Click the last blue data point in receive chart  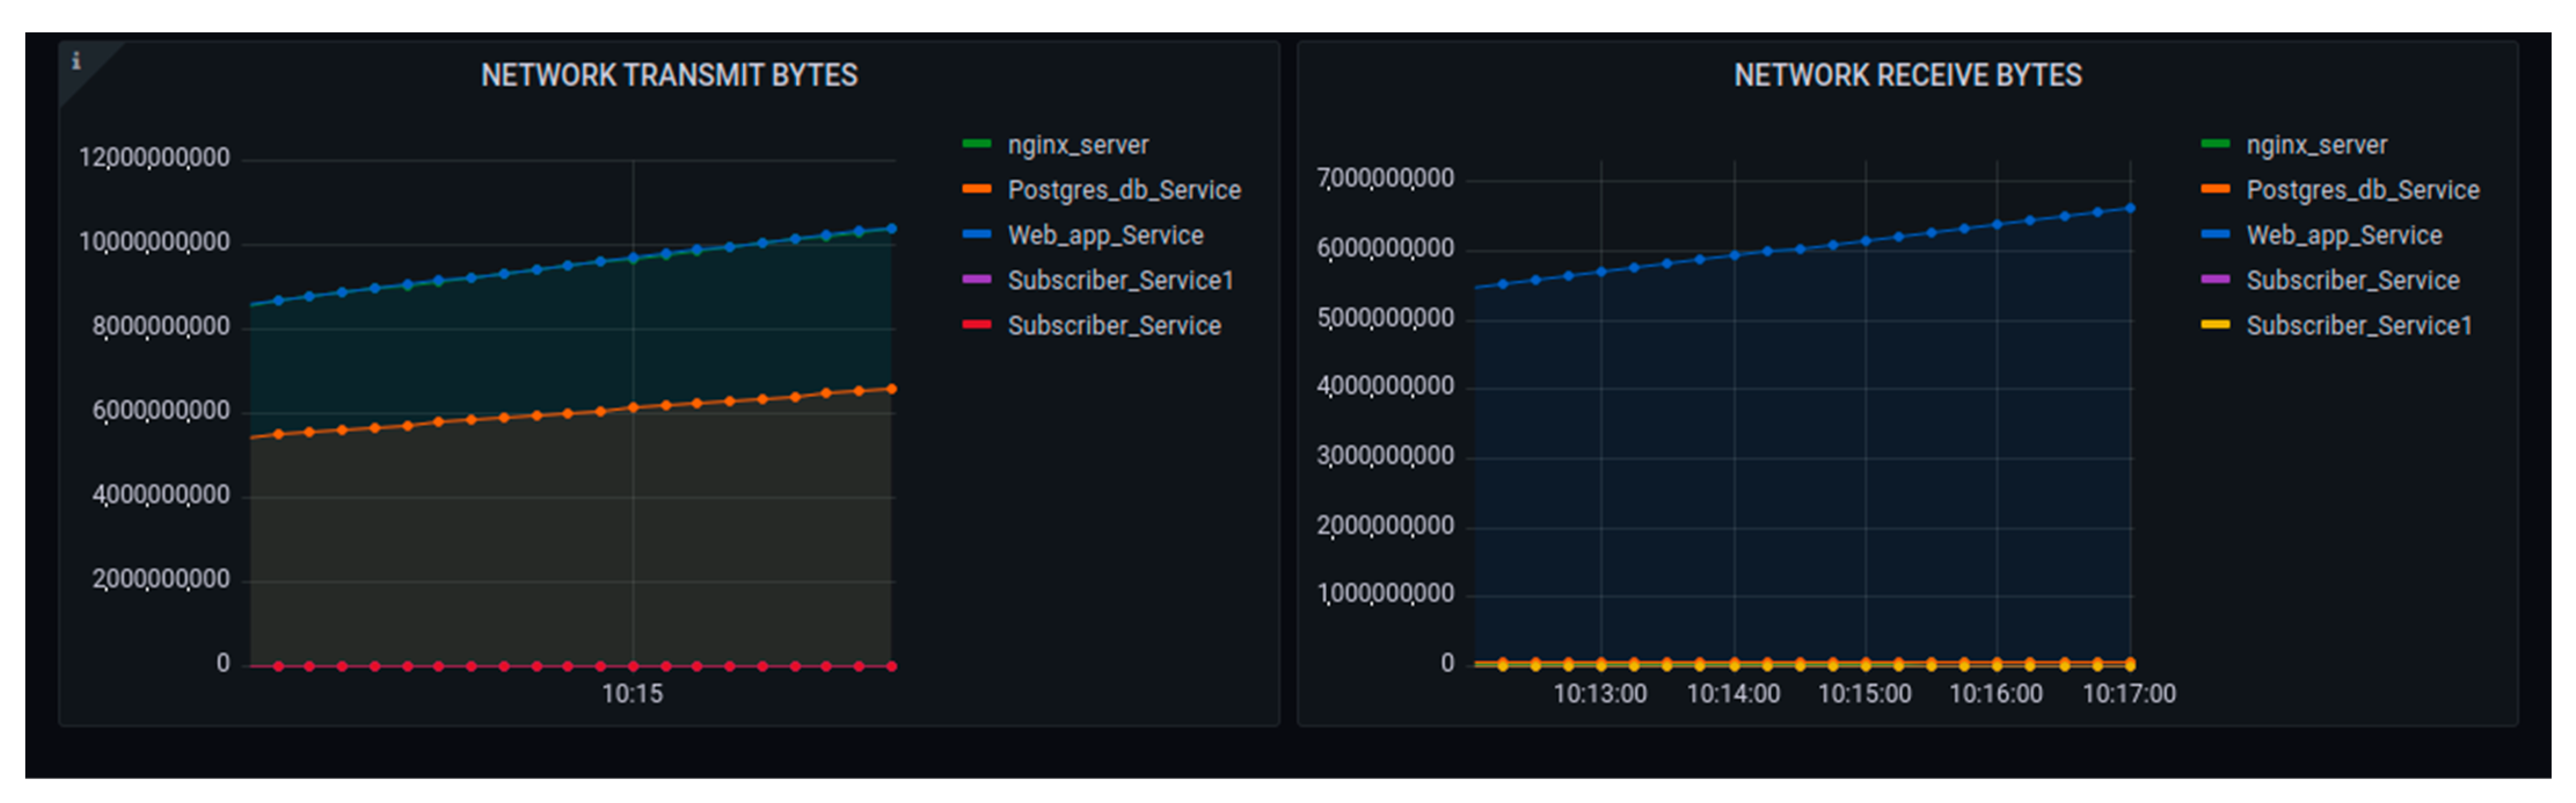click(2130, 209)
